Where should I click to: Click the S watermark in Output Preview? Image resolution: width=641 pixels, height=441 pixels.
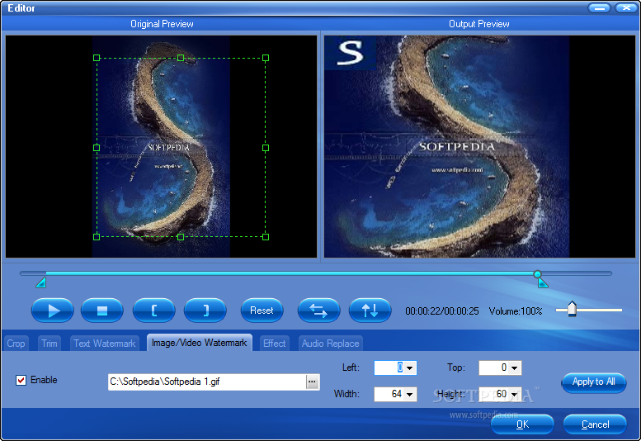click(x=351, y=53)
